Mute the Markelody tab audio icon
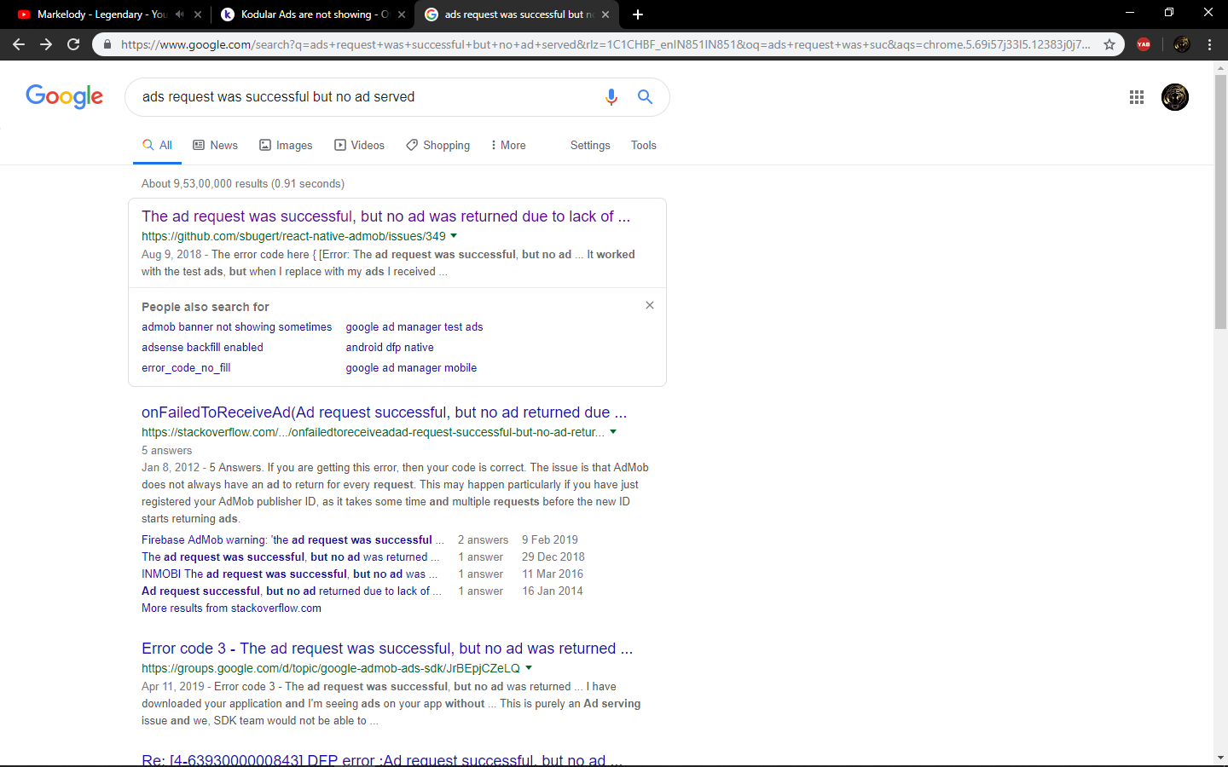This screenshot has width=1228, height=767. point(180,14)
